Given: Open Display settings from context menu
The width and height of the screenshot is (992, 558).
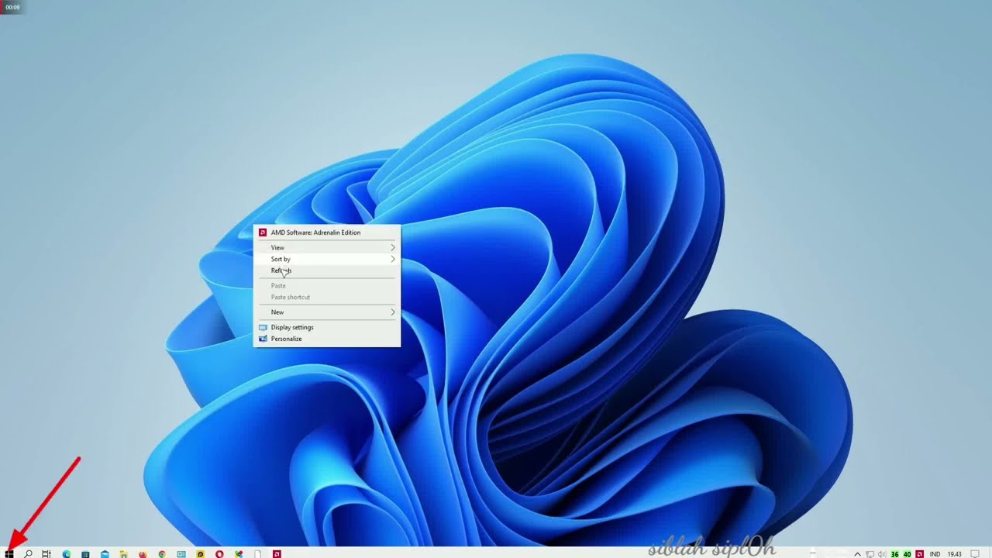Looking at the screenshot, I should (x=327, y=327).
